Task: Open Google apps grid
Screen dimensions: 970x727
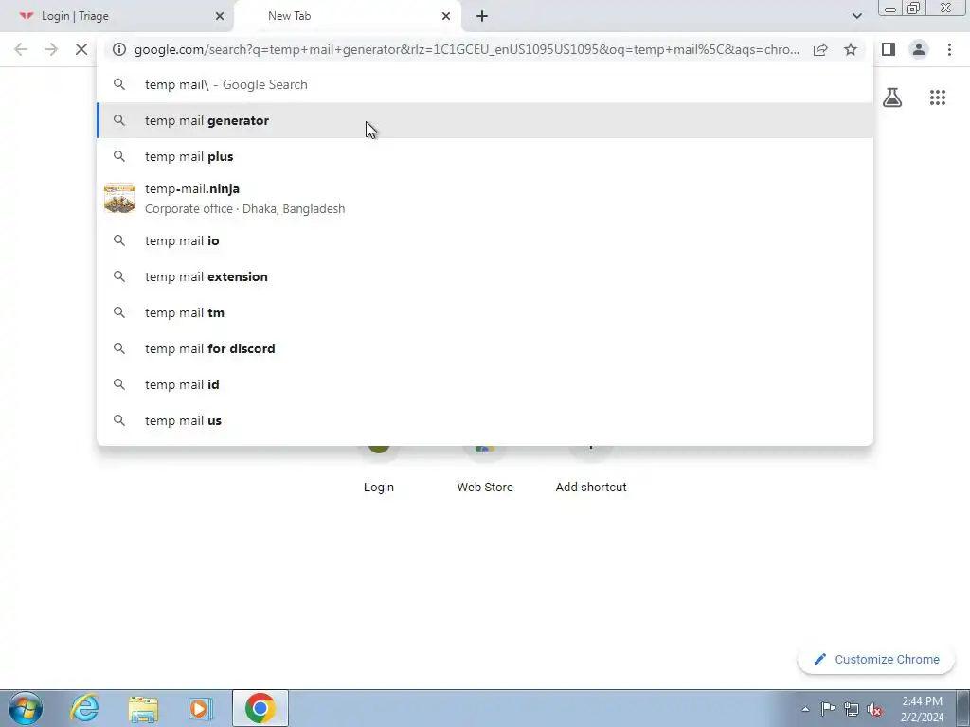Action: pos(938,98)
